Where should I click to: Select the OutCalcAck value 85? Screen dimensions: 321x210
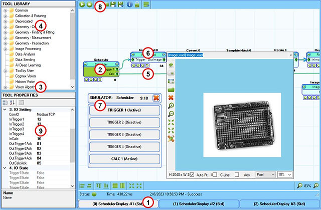point(39,163)
